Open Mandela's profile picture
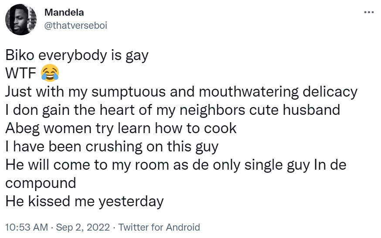The width and height of the screenshot is (381, 238). click(21, 20)
